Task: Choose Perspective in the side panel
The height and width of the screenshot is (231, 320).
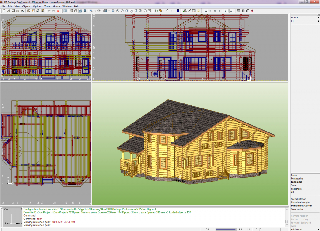Action: coord(297,179)
